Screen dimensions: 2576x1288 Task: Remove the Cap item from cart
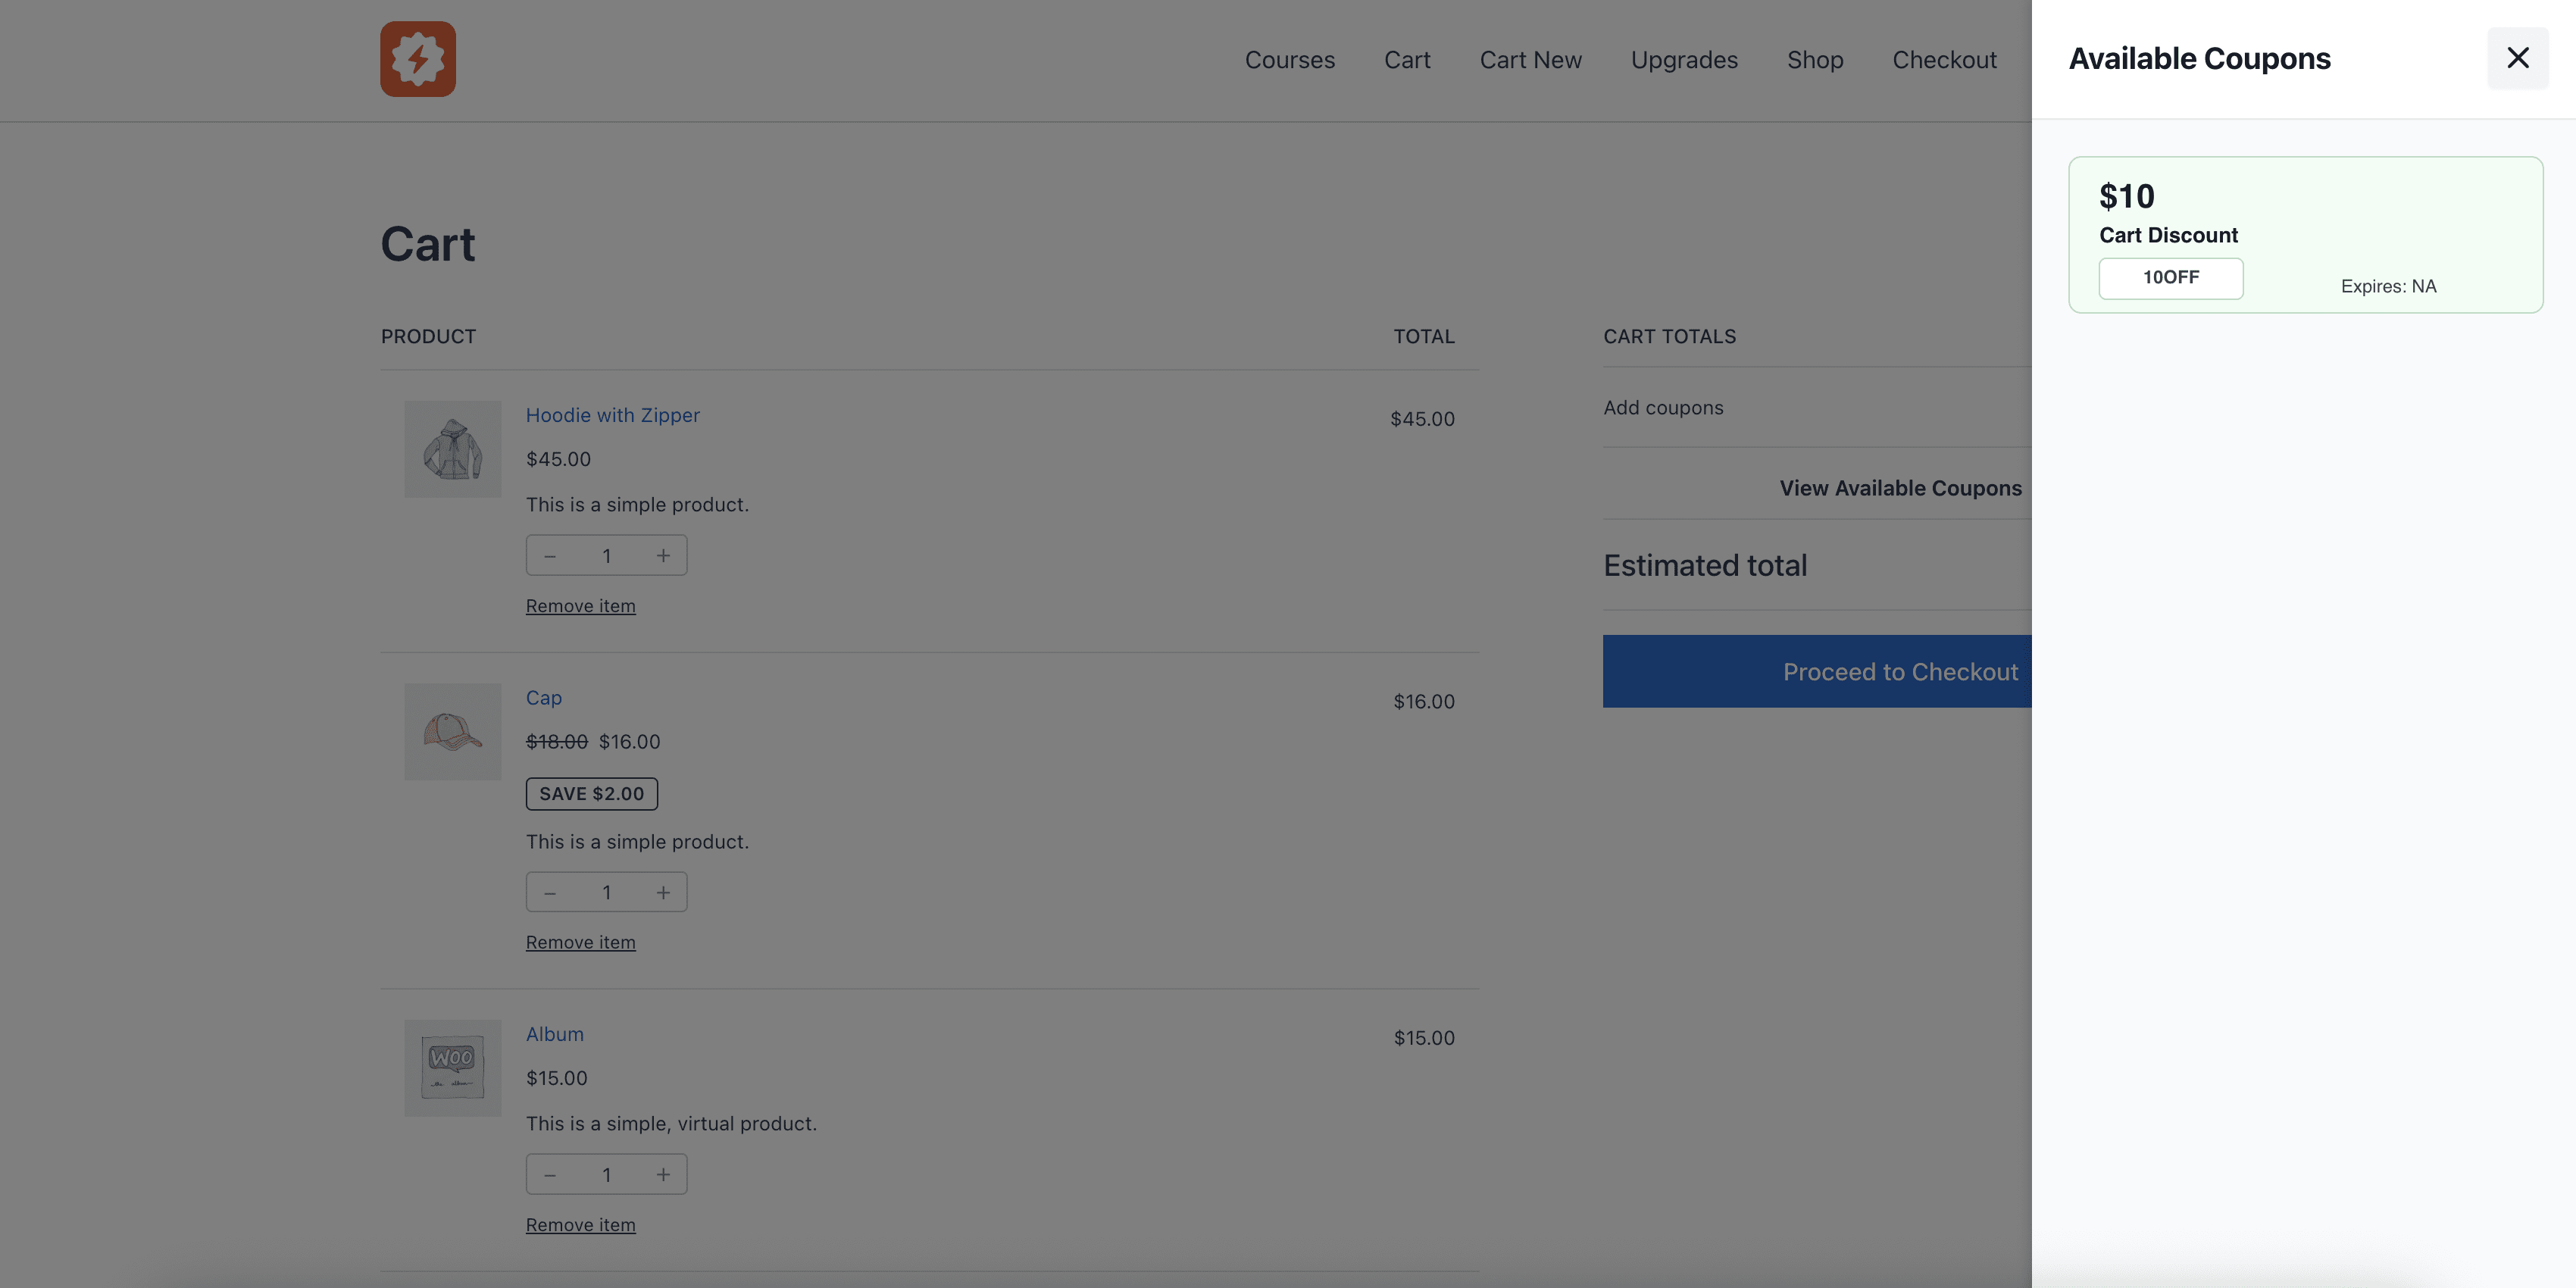point(580,943)
